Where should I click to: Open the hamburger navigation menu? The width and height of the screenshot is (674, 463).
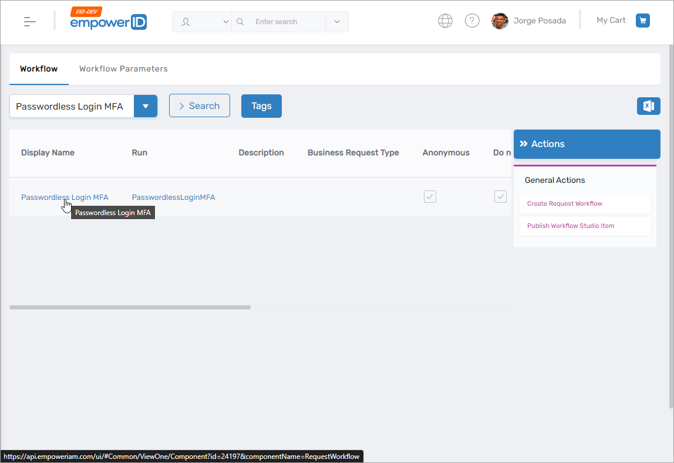(x=28, y=21)
